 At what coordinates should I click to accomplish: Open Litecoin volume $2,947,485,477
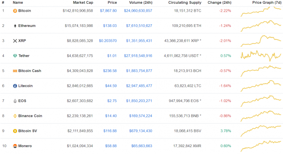tap(139, 86)
